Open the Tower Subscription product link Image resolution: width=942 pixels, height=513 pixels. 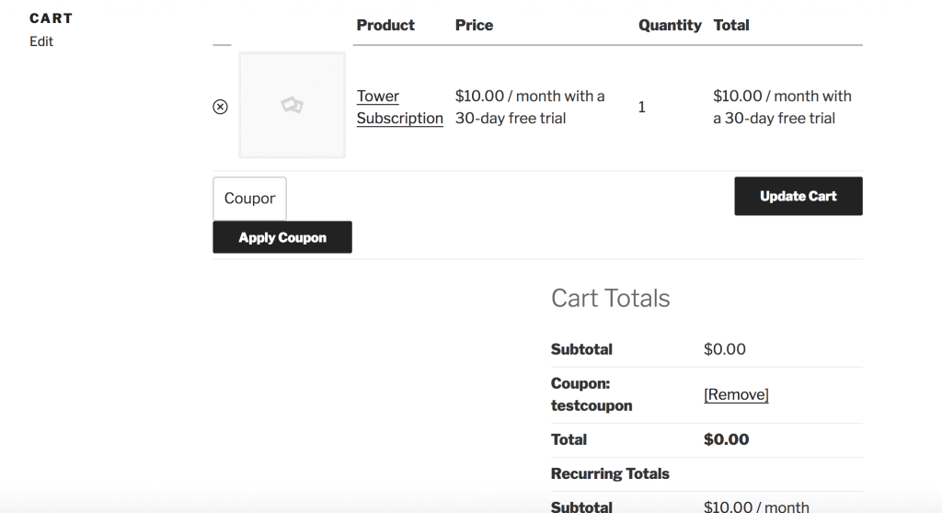pyautogui.click(x=399, y=107)
